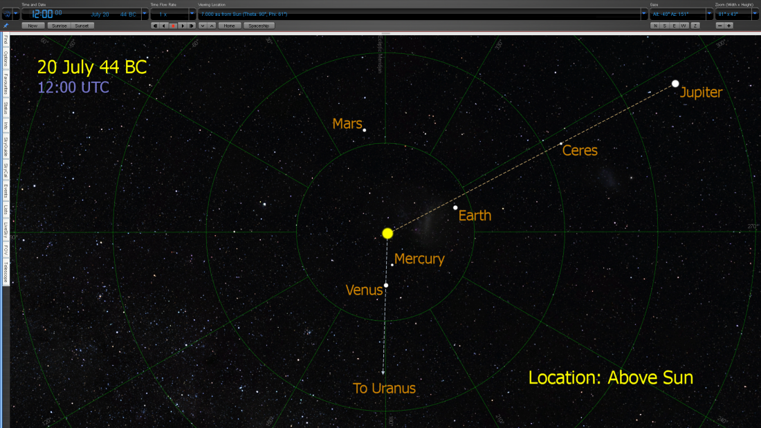Click the '12:00 UTC' caption

(73, 87)
